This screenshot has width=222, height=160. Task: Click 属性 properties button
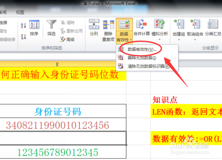click(x=4, y=31)
